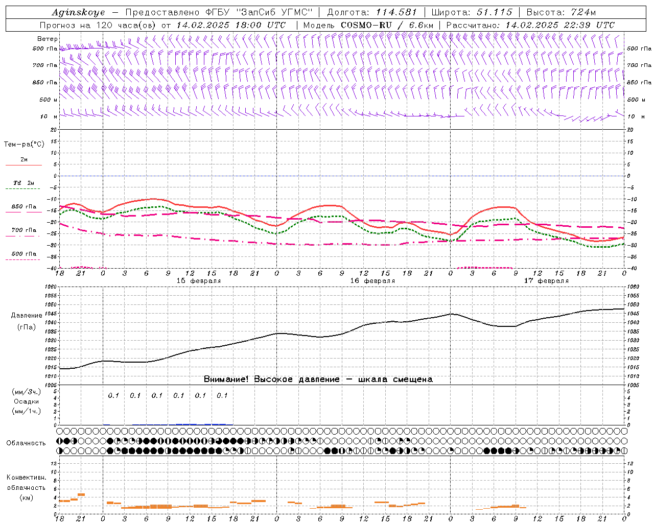The image size is (654, 523).
Task: Click the "(мм/1ч.)" precipitation unit label
Action: tap(27, 411)
